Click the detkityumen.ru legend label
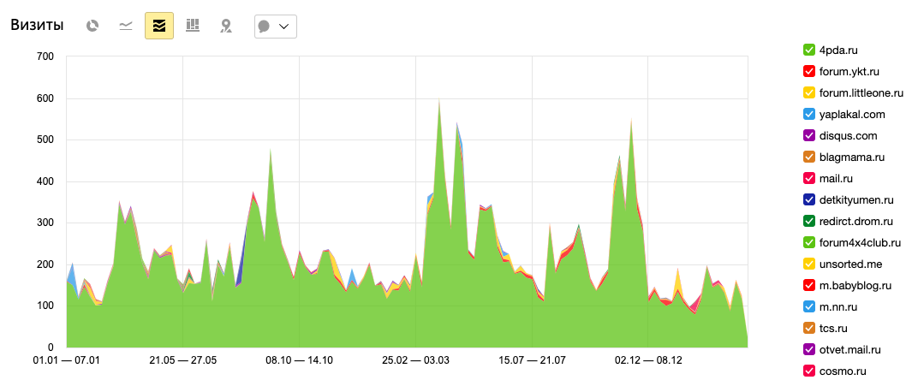This screenshot has width=918, height=386. [856, 200]
